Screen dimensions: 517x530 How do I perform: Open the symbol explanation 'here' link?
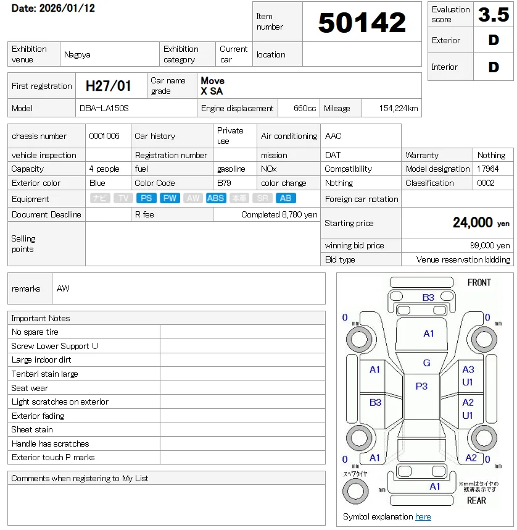pos(423,517)
